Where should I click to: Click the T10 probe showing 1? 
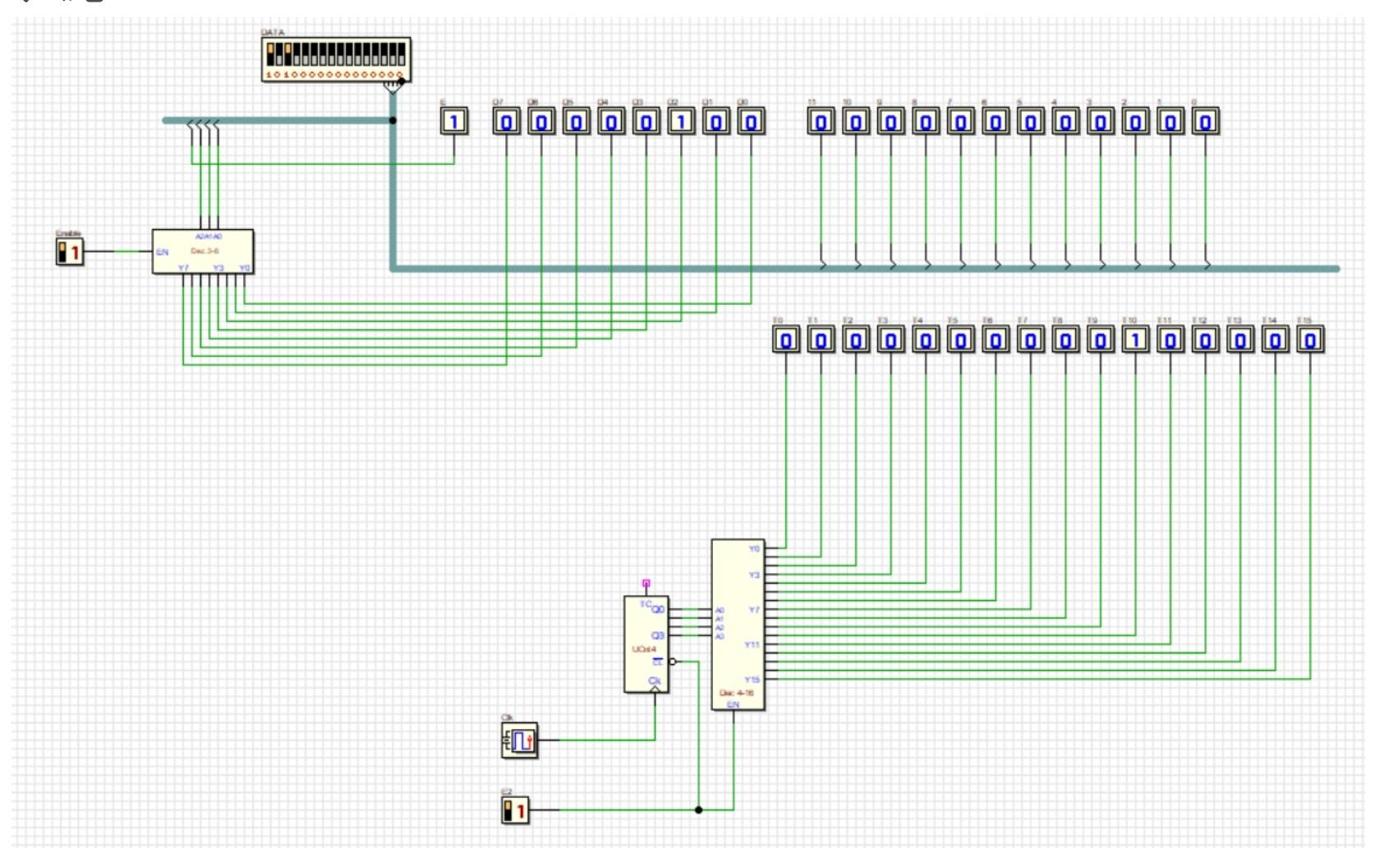click(x=1134, y=337)
